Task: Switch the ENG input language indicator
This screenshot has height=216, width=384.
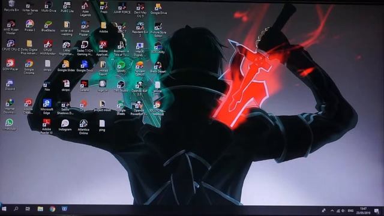Action: [x=350, y=211]
